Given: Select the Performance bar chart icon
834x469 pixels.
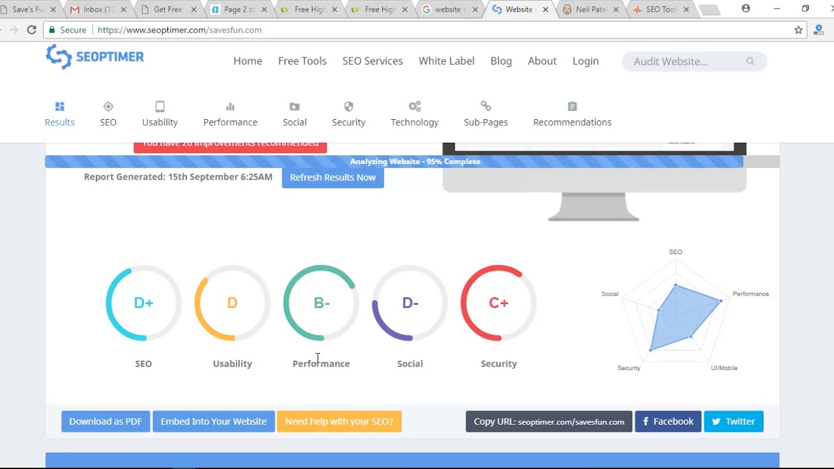Looking at the screenshot, I should 230,106.
